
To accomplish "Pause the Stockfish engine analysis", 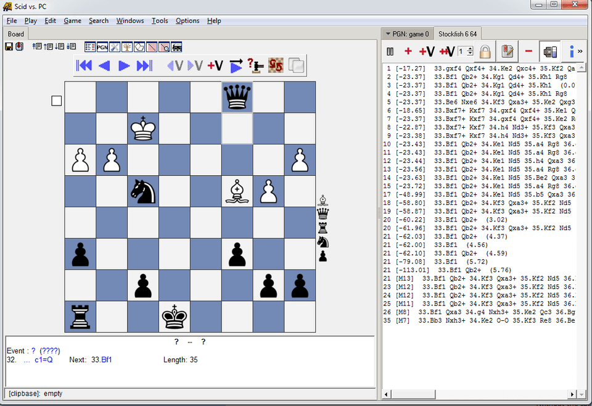I will 390,52.
